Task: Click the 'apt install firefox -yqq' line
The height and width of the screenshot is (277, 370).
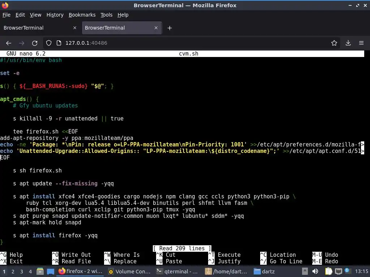Action: [55, 236]
